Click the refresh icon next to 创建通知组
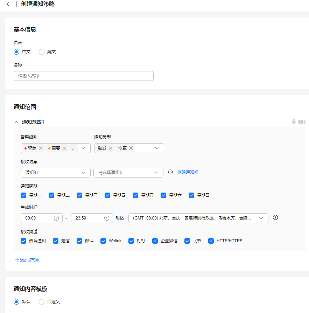 click(170, 172)
